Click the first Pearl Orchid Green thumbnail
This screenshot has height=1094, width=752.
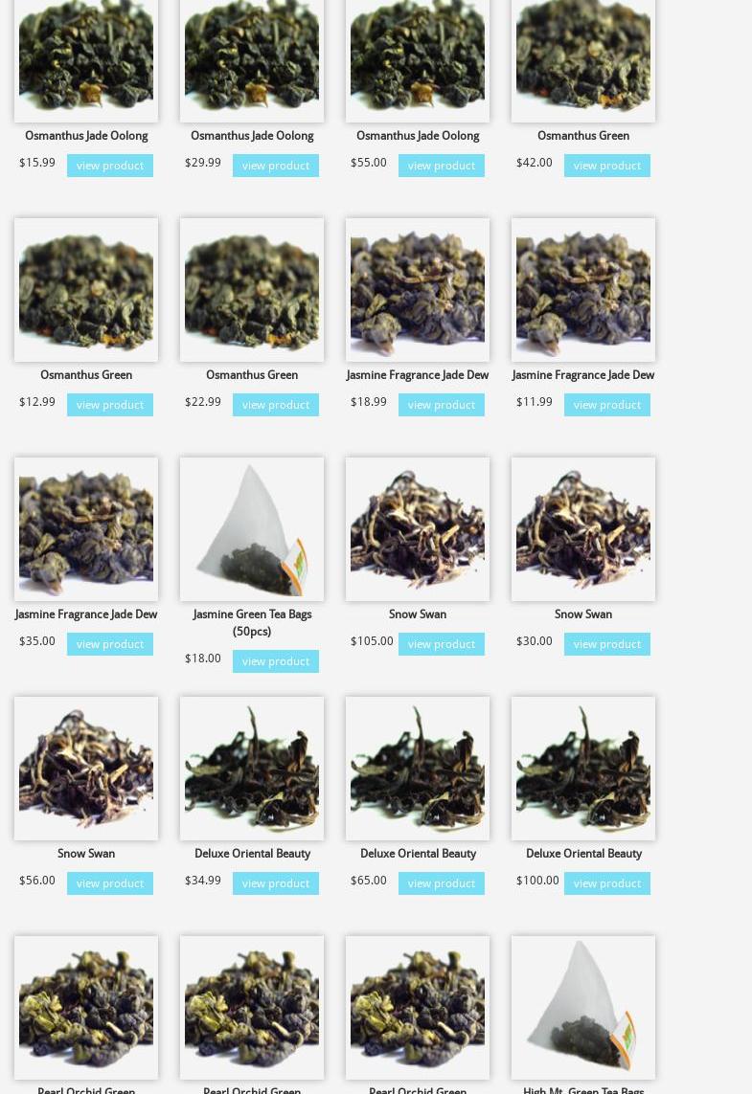click(x=86, y=1008)
